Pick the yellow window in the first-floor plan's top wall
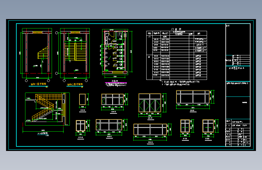 coord(37,32)
